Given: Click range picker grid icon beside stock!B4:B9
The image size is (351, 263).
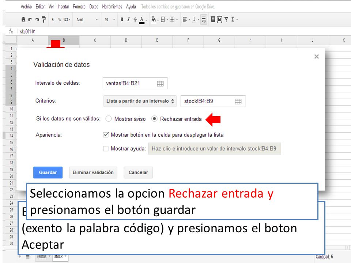Looking at the screenshot, I should pos(238,102).
